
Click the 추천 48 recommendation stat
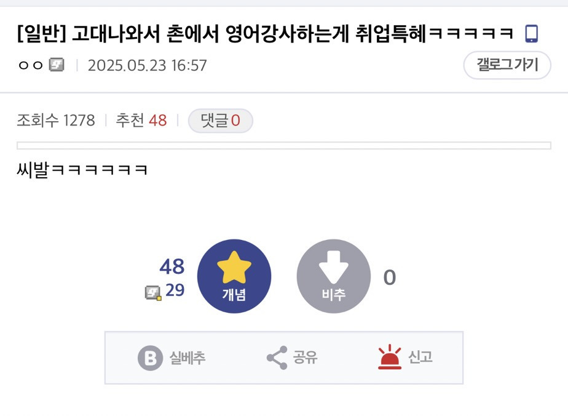pos(141,121)
